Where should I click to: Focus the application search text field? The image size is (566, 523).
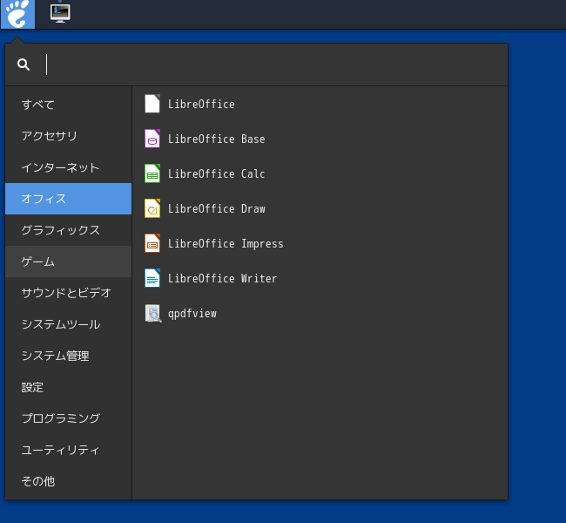click(274, 65)
